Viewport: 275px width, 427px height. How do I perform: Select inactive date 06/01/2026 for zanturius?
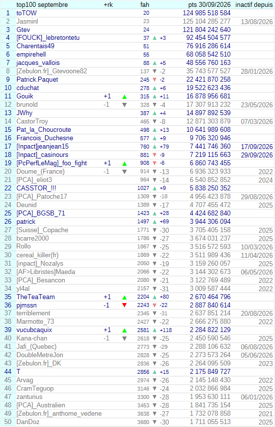pos(257,397)
